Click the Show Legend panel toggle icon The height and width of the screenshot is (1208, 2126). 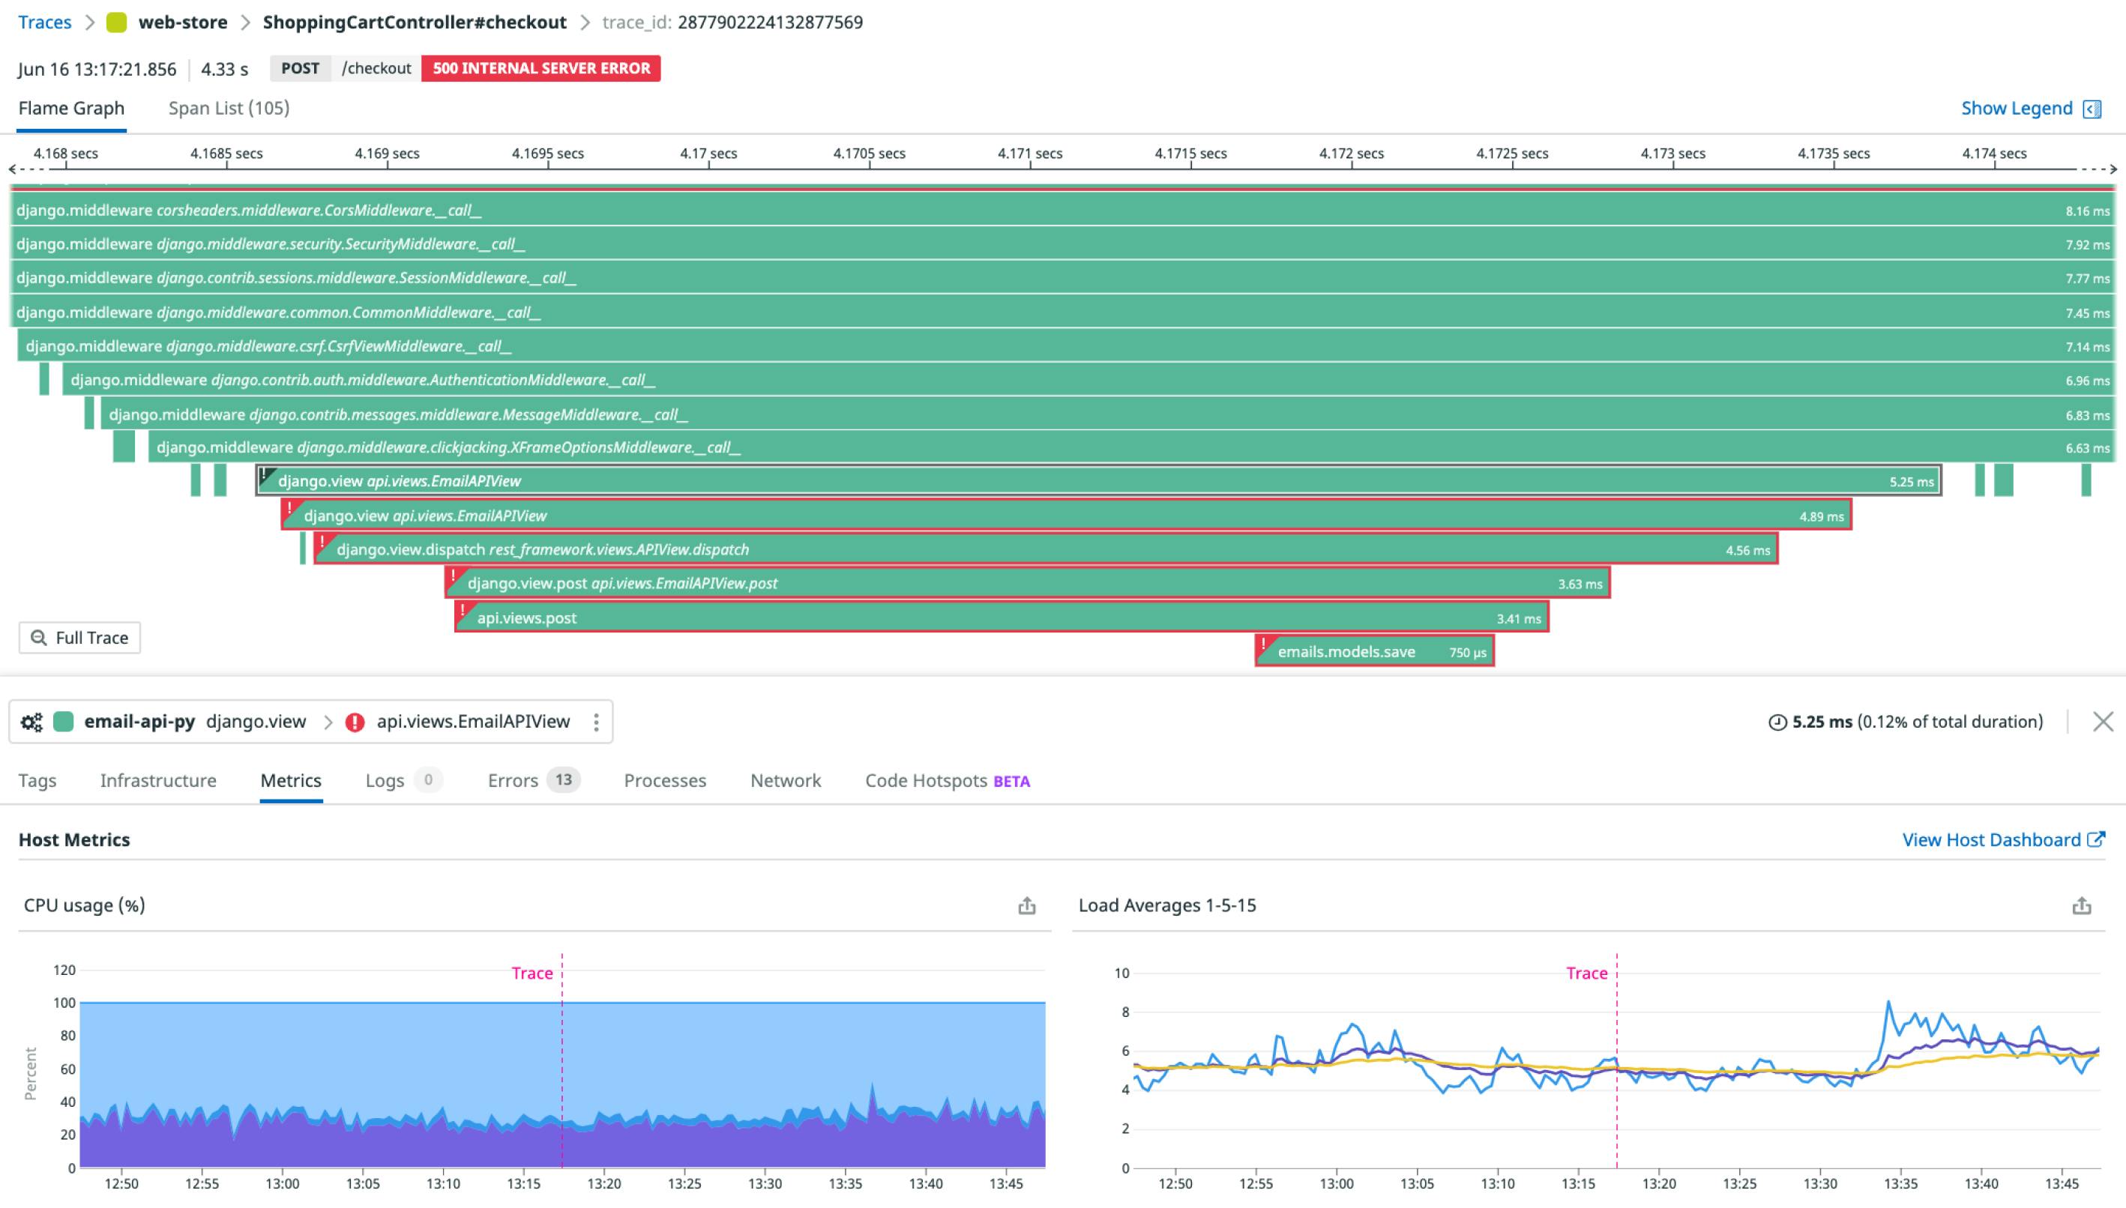[2092, 109]
